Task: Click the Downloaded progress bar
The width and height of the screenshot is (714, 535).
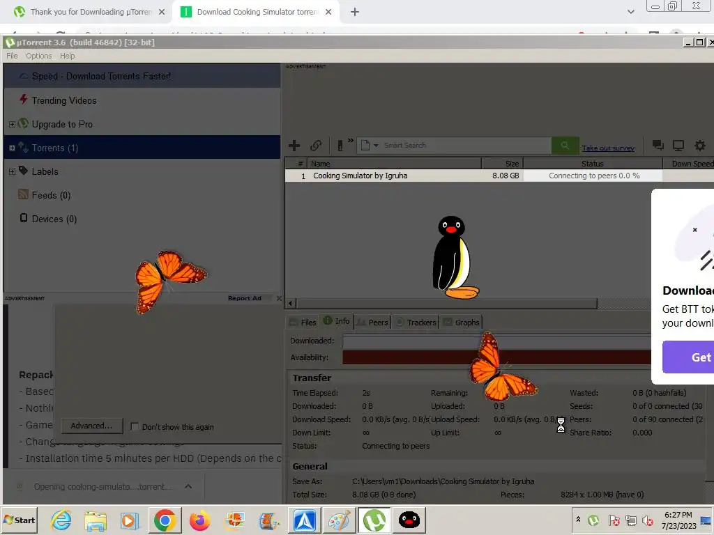Action: point(496,341)
